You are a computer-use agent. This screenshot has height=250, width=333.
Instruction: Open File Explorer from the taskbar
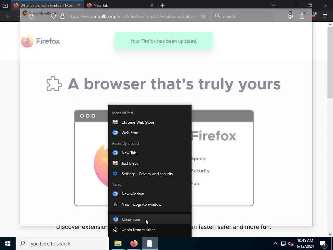[x=118, y=243]
